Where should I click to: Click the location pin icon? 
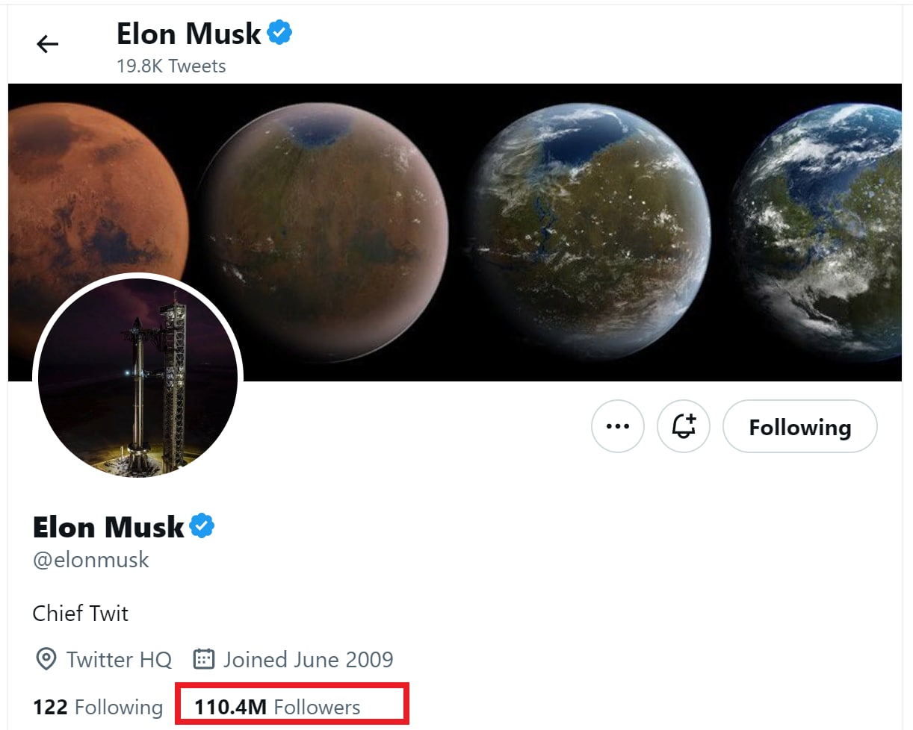(46, 660)
